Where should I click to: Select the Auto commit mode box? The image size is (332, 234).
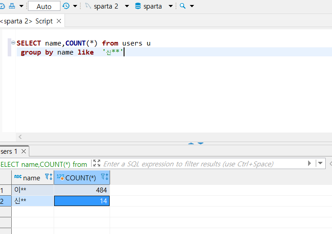pos(44,6)
